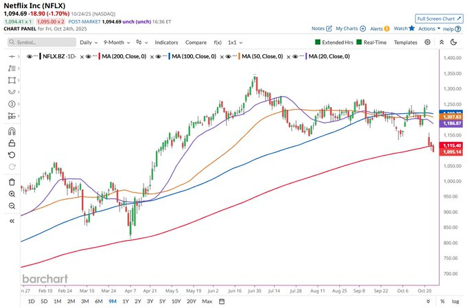Image resolution: width=467 pixels, height=308 pixels.
Task: Click the undo arrow in left toolbar
Action: pos(12,155)
